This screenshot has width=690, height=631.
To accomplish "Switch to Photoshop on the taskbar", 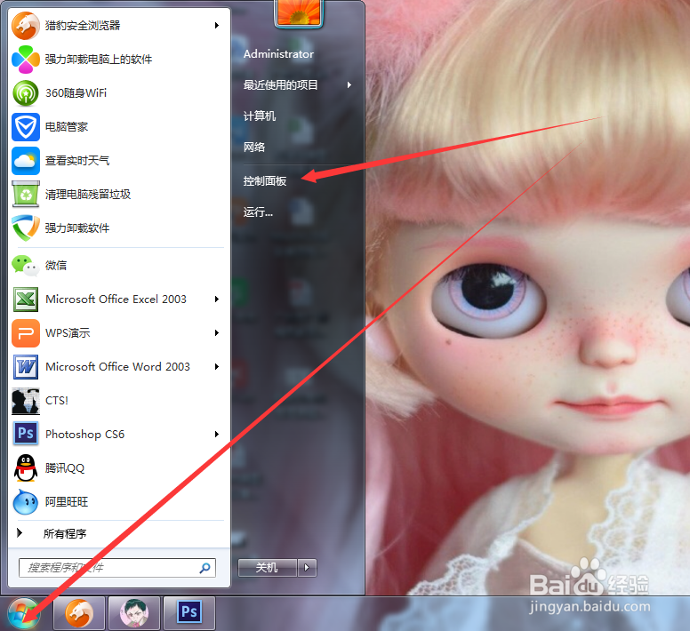I will pos(189,613).
